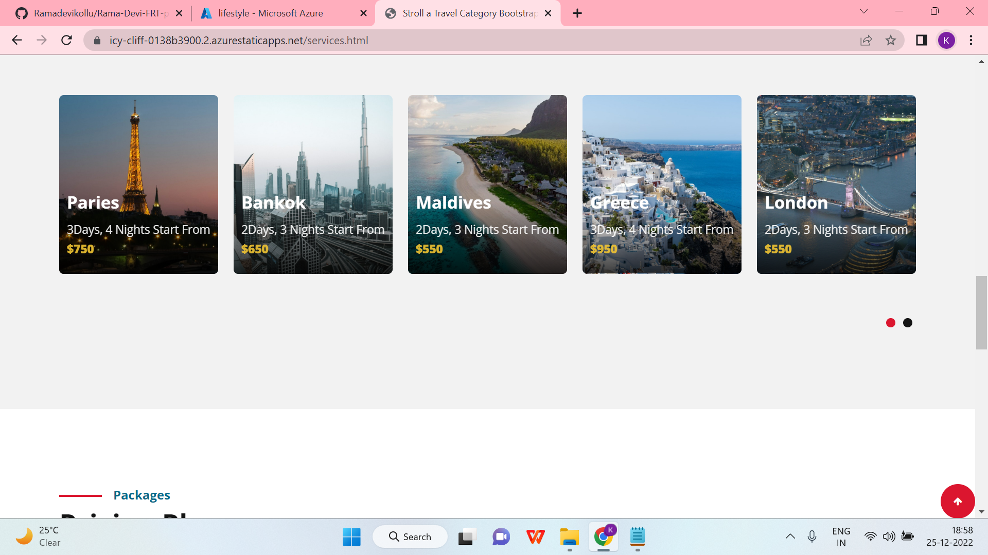The image size is (988, 555).
Task: Open File Explorer from the taskbar
Action: pyautogui.click(x=569, y=537)
